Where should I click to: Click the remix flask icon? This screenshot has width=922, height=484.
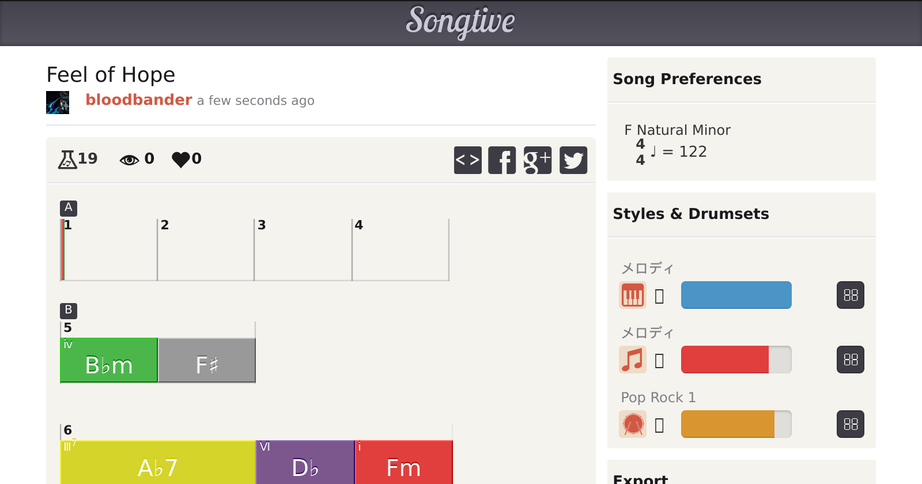[67, 159]
